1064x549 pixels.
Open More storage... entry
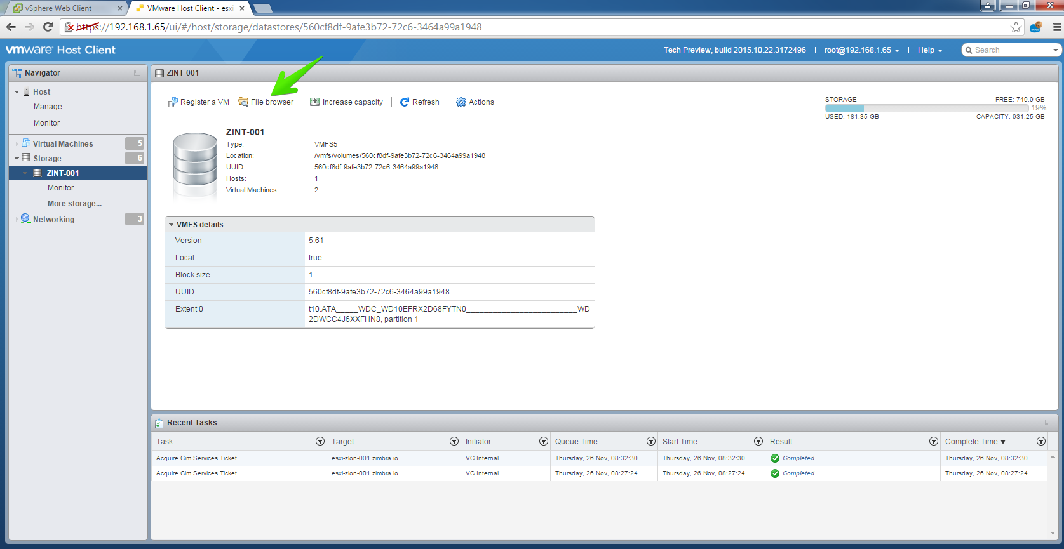(x=74, y=204)
